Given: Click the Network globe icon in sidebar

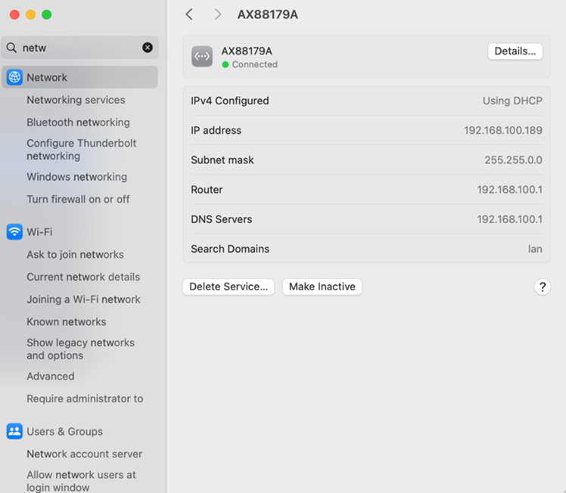Looking at the screenshot, I should click(x=14, y=77).
